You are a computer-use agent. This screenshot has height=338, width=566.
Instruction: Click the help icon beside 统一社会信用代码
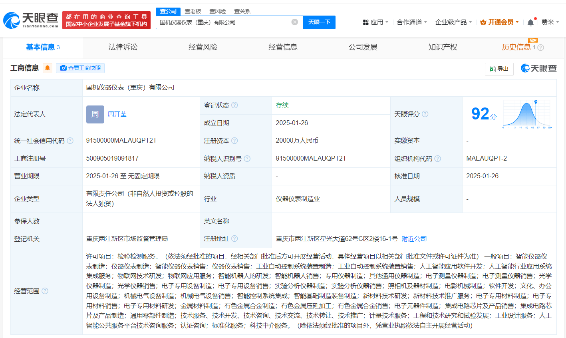(70, 141)
